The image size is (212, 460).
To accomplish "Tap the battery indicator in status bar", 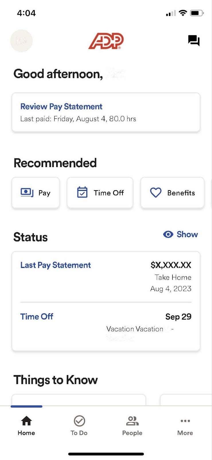I will pos(197,13).
